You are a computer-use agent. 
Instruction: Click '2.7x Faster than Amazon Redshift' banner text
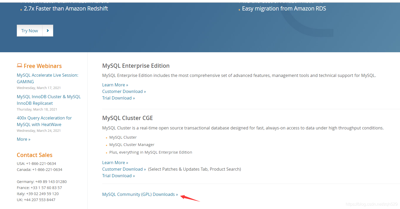(66, 9)
